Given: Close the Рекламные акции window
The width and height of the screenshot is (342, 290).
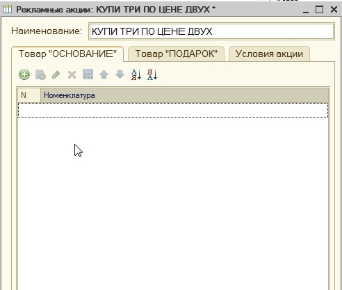Looking at the screenshot, I should click(334, 10).
